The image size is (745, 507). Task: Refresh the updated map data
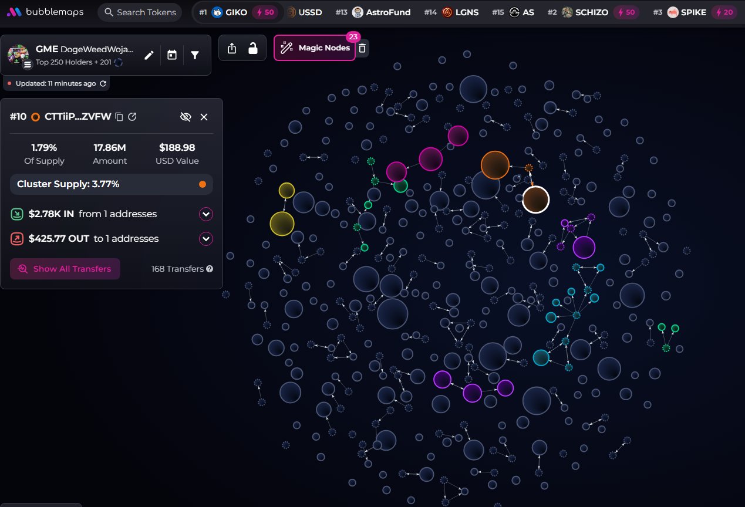103,83
